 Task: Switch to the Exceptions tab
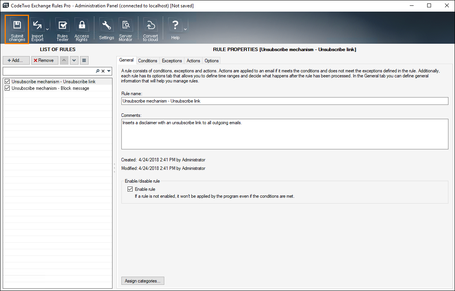[x=172, y=61]
